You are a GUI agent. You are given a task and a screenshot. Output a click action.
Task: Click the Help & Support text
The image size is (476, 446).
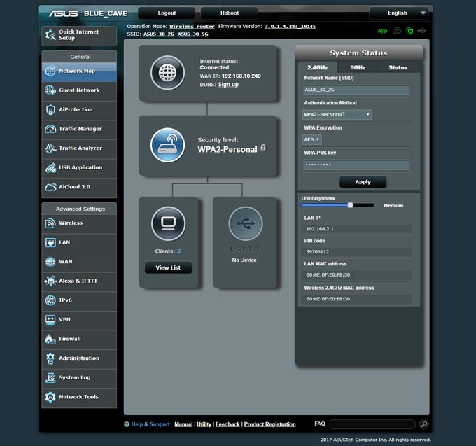coord(150,424)
